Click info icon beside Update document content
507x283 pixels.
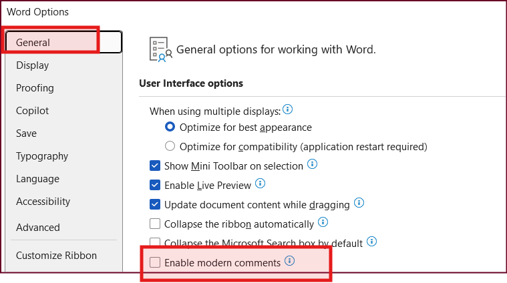(359, 203)
